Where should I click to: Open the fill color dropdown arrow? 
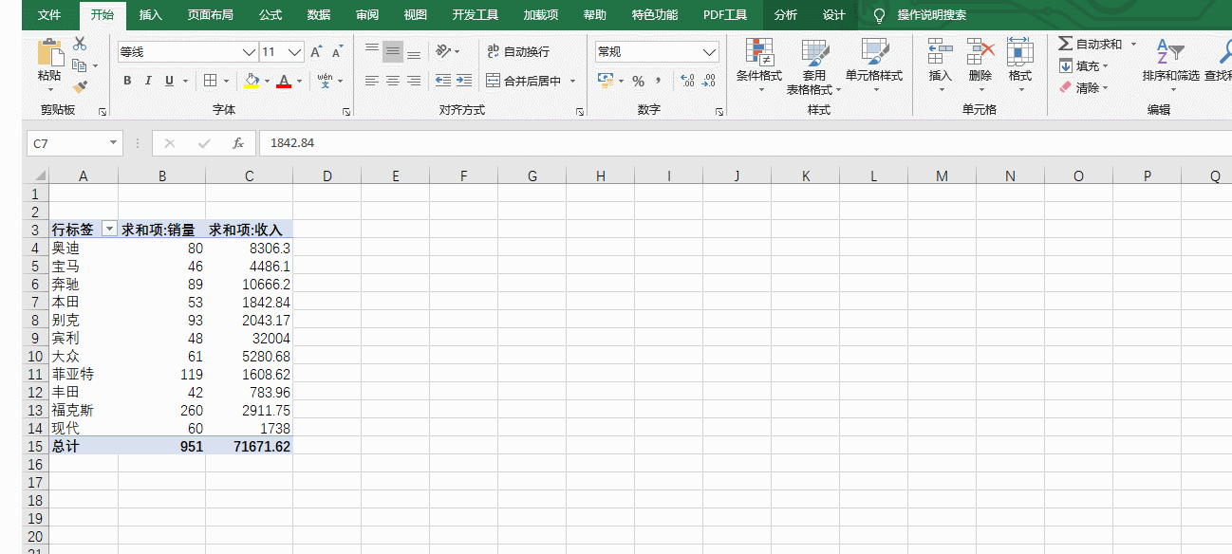[x=267, y=82]
